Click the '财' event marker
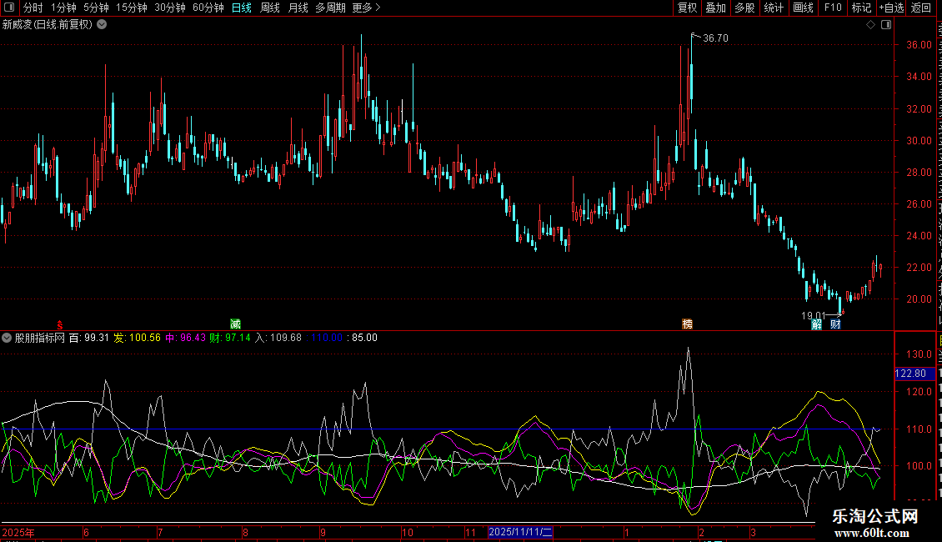Viewport: 942px width, 542px height. coord(835,324)
